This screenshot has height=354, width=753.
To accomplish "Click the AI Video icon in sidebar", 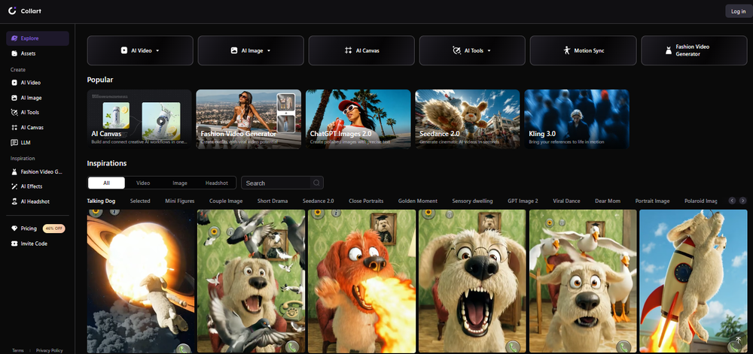I will coord(14,83).
